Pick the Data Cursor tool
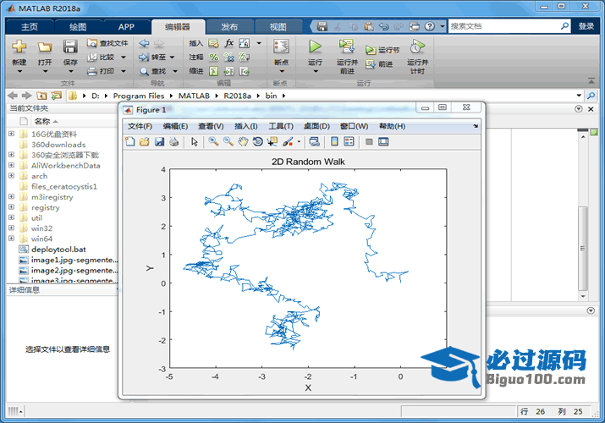The image size is (605, 423). pos(272,141)
